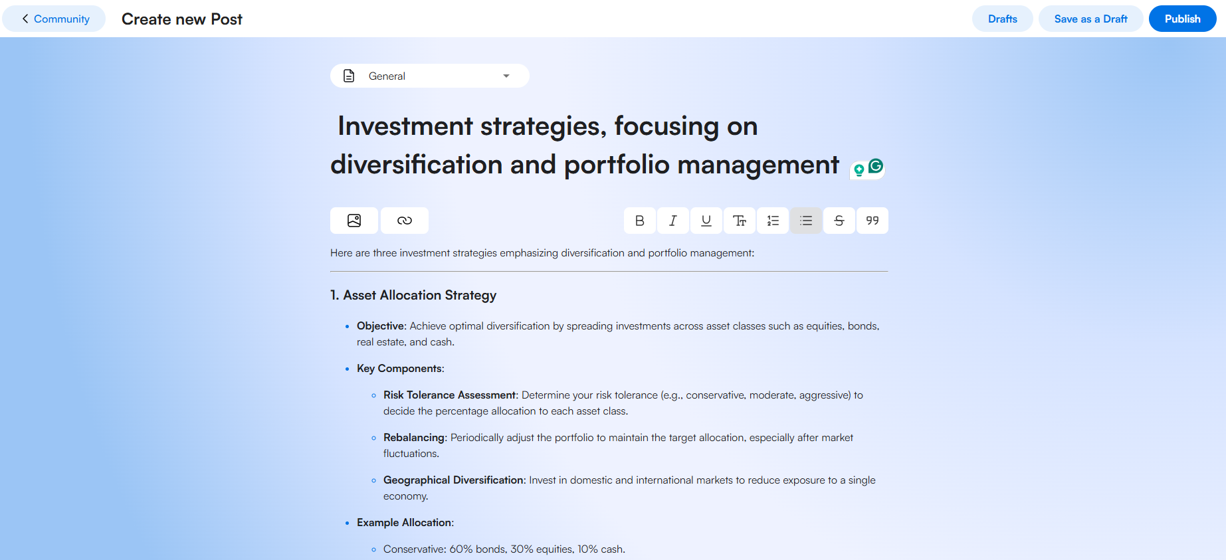
Task: Select the heading text size tool
Action: (740, 221)
